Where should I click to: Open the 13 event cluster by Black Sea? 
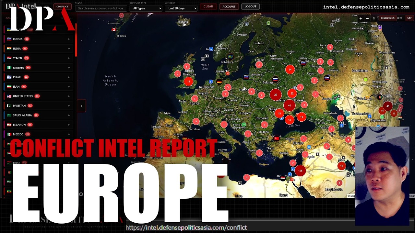coord(290,120)
